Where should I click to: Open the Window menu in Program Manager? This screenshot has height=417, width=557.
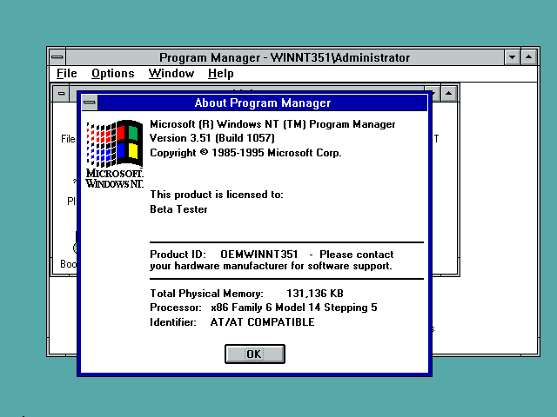coord(171,73)
